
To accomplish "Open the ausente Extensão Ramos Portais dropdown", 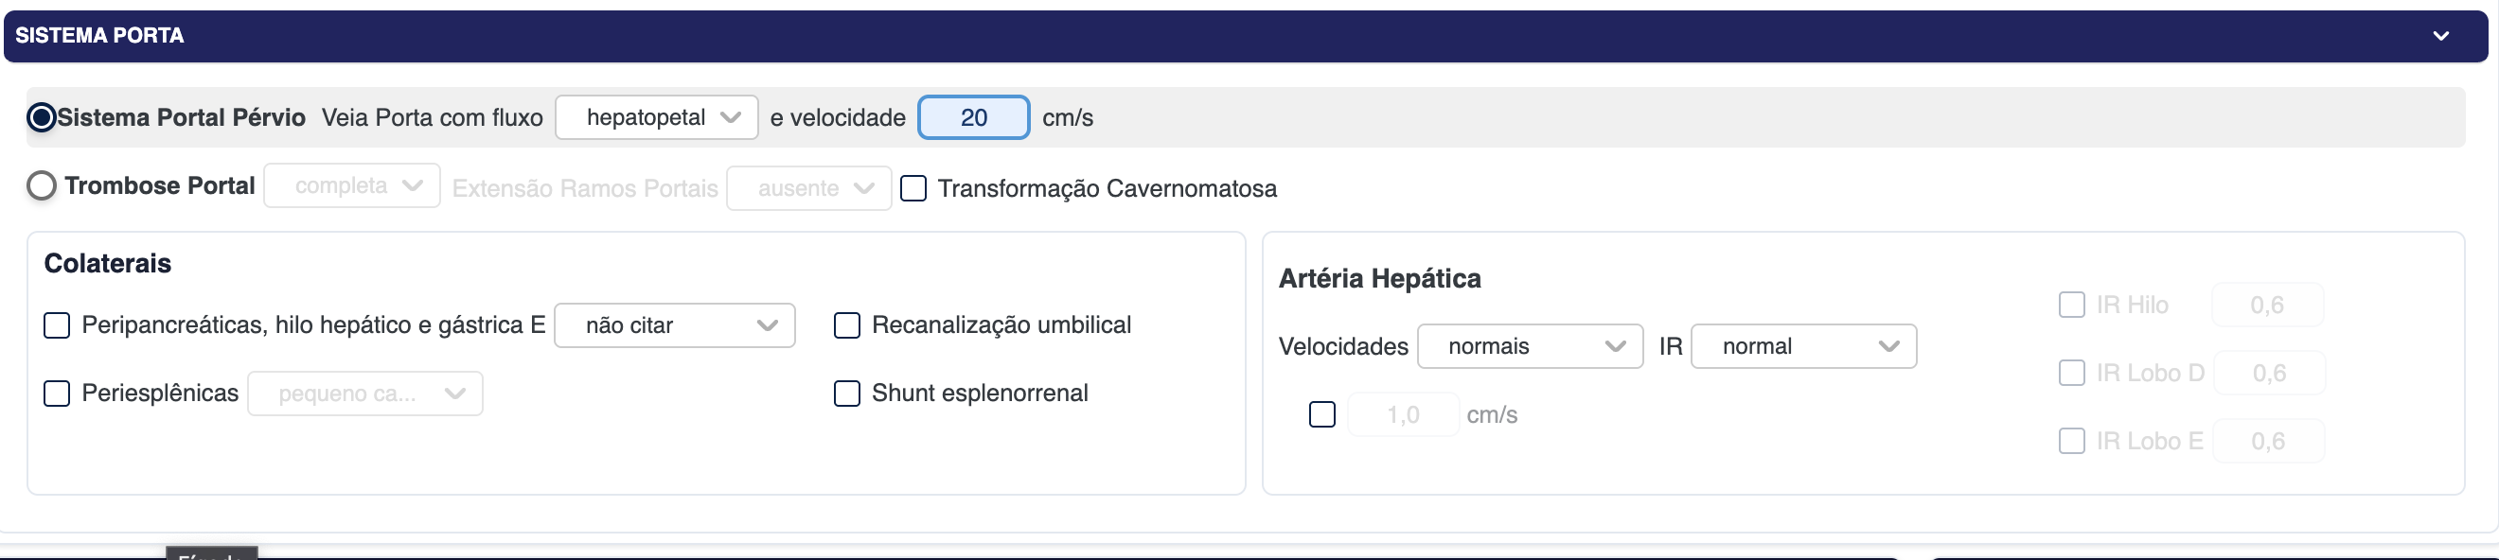I will pyautogui.click(x=809, y=188).
